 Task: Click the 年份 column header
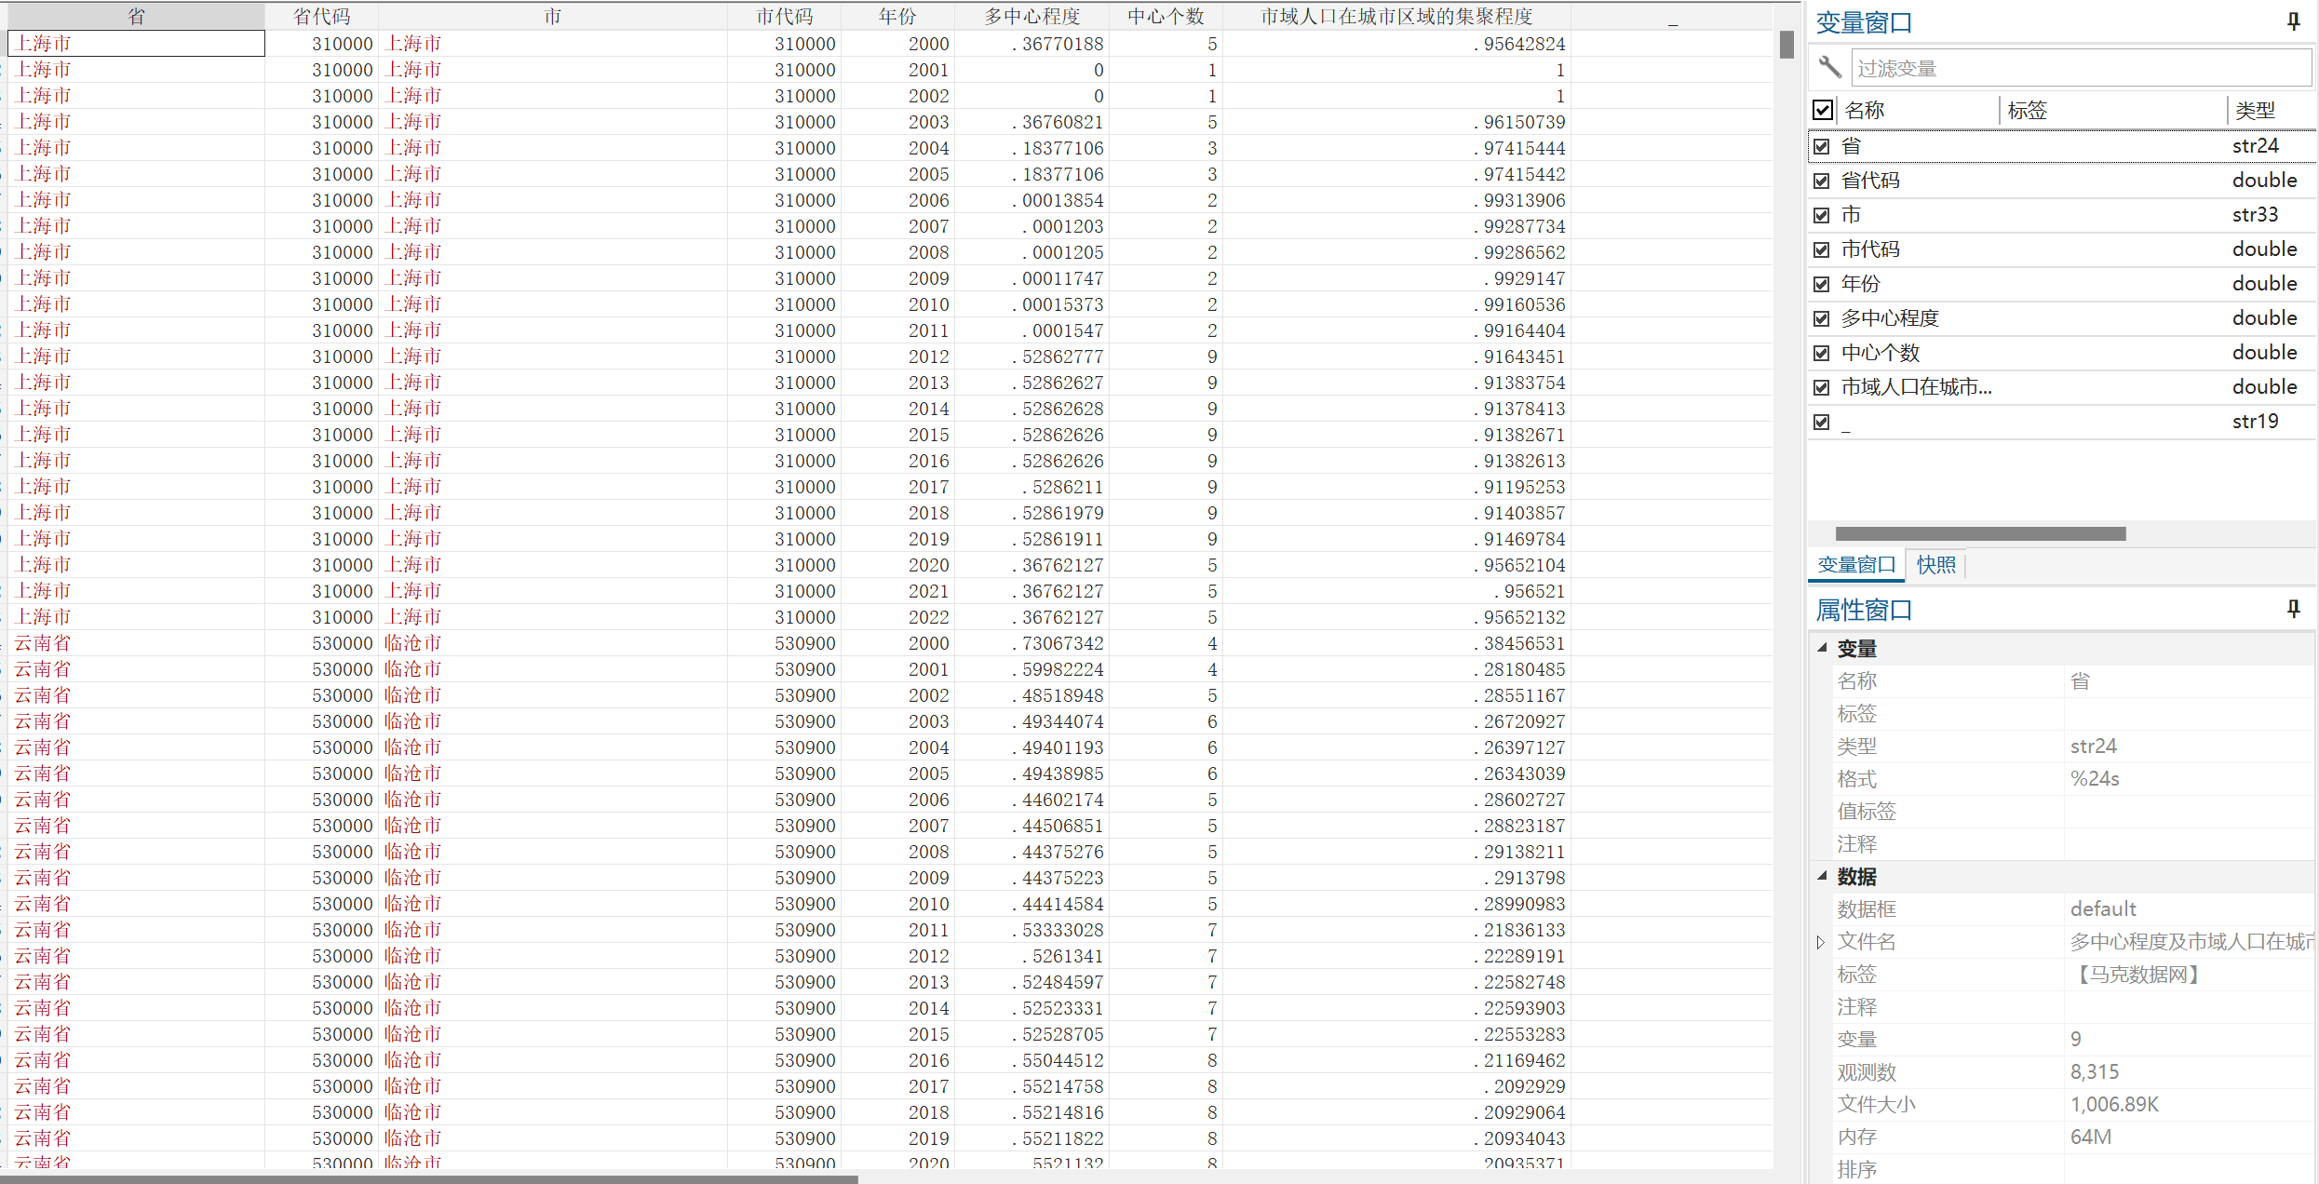pyautogui.click(x=897, y=16)
